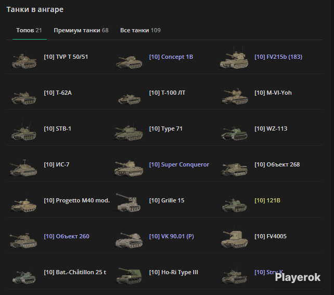Click the VK 90.01 (P) tank icon
334x295 pixels.
click(129, 240)
